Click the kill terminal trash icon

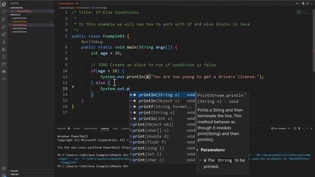click(x=299, y=128)
